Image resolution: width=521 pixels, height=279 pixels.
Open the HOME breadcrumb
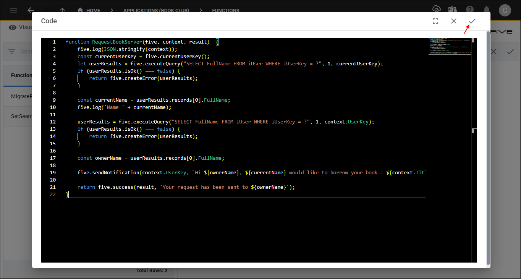[x=89, y=10]
